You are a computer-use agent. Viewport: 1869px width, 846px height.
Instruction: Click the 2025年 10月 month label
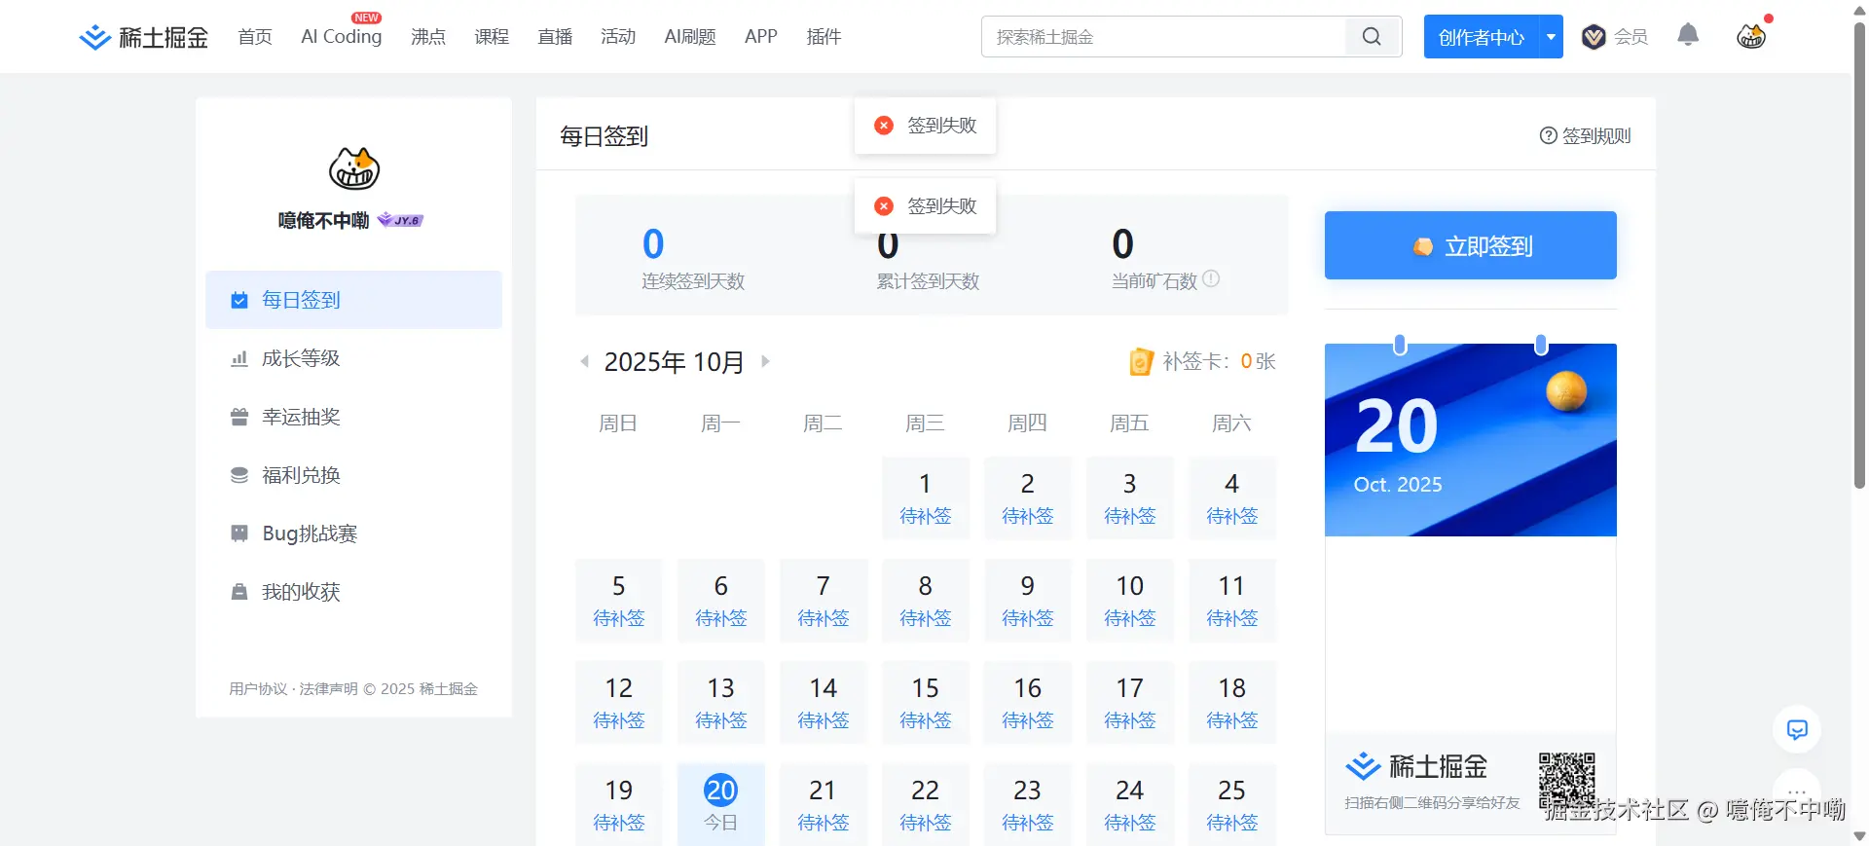click(674, 362)
